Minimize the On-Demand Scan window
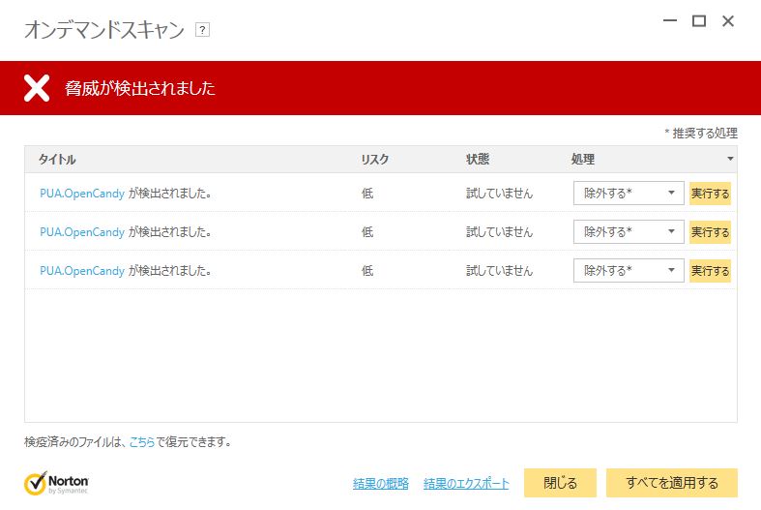This screenshot has height=510, width=761. (x=670, y=21)
